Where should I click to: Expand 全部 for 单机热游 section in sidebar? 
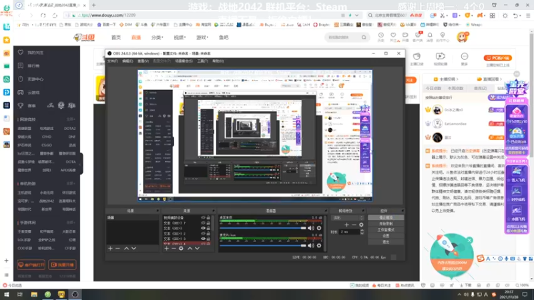(71, 184)
